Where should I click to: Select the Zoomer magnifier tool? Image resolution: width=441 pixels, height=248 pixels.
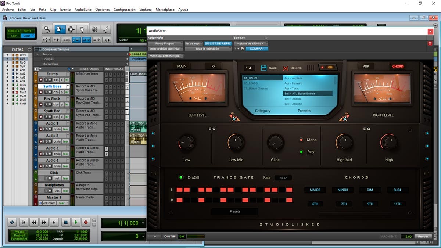pyautogui.click(x=47, y=29)
